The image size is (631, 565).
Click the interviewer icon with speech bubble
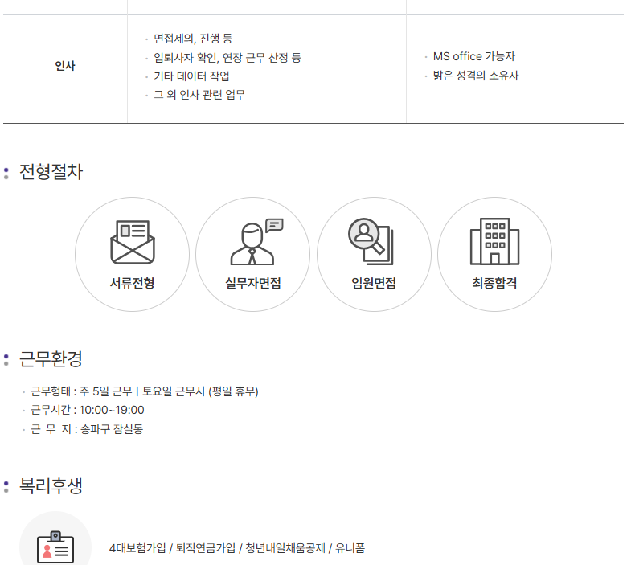pos(253,242)
